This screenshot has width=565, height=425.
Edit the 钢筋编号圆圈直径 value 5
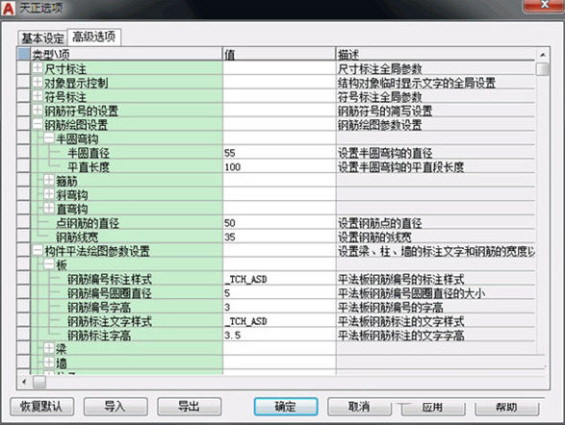coord(279,293)
